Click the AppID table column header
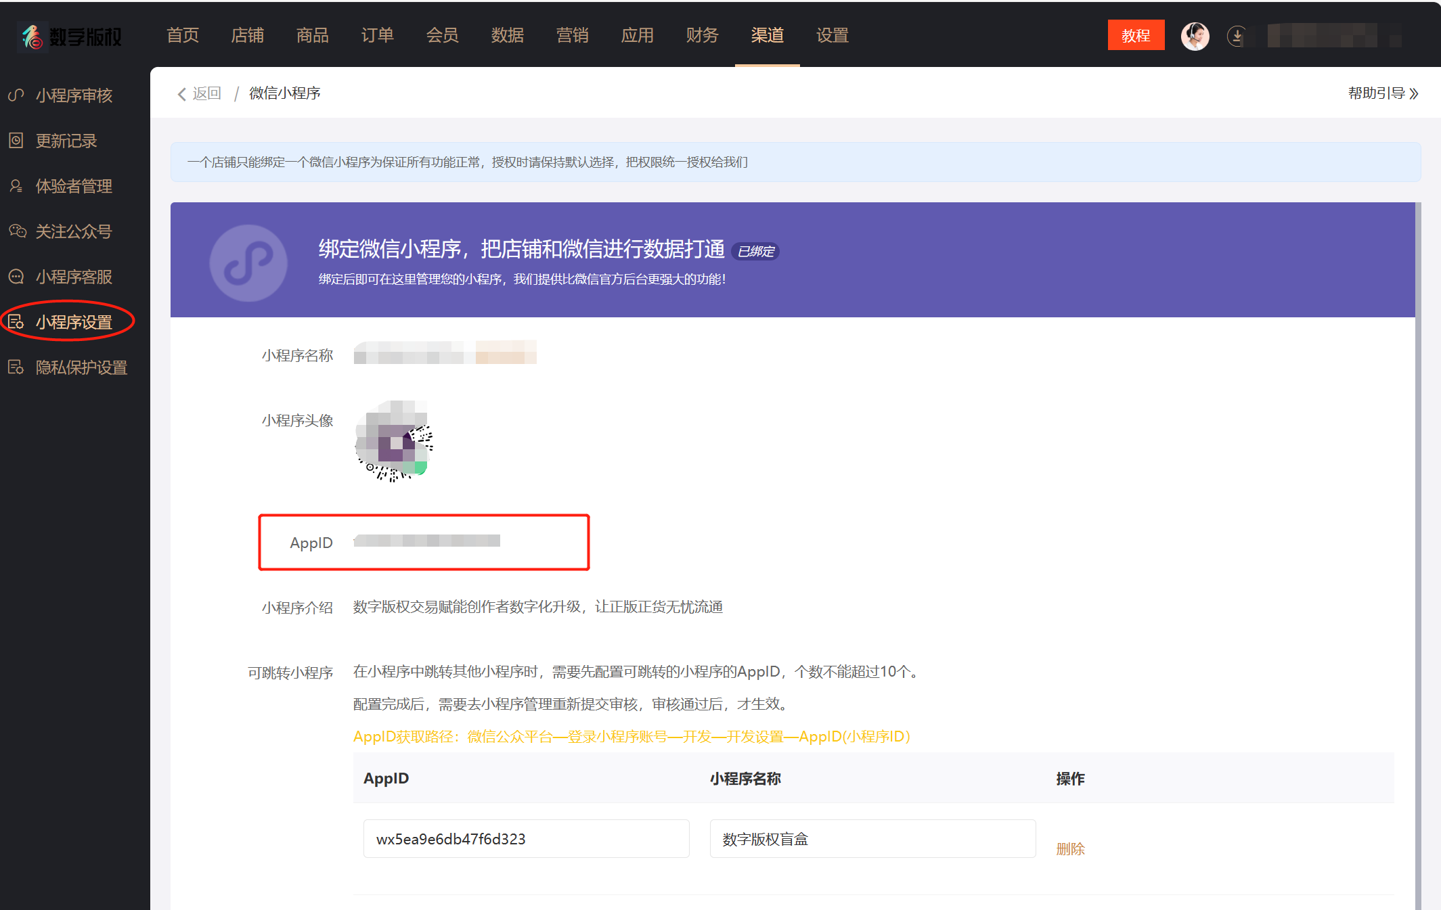The height and width of the screenshot is (910, 1441). point(386,778)
